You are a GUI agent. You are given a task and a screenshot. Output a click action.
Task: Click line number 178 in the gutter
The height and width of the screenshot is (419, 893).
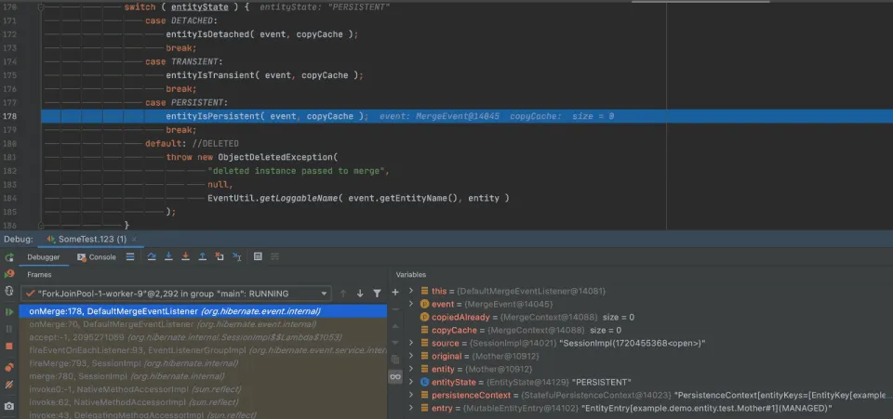click(10, 116)
